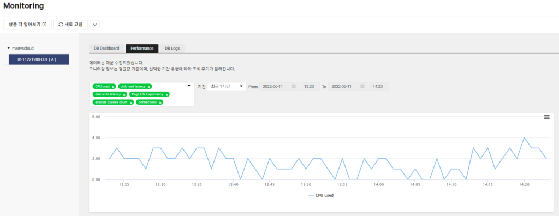Click the From time field 13:23
Screen dimensions: 559x216
point(310,87)
